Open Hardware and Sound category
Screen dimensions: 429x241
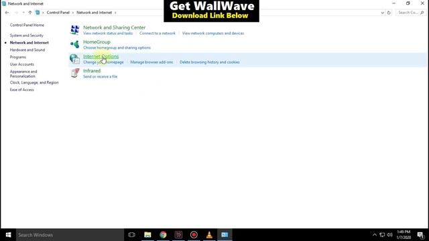(x=27, y=50)
